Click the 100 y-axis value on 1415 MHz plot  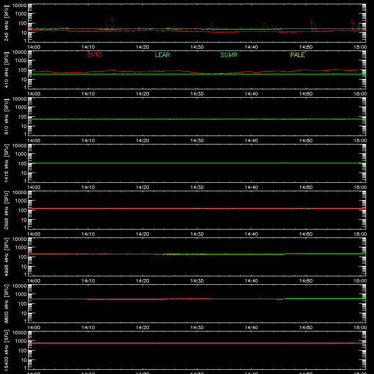[22, 164]
